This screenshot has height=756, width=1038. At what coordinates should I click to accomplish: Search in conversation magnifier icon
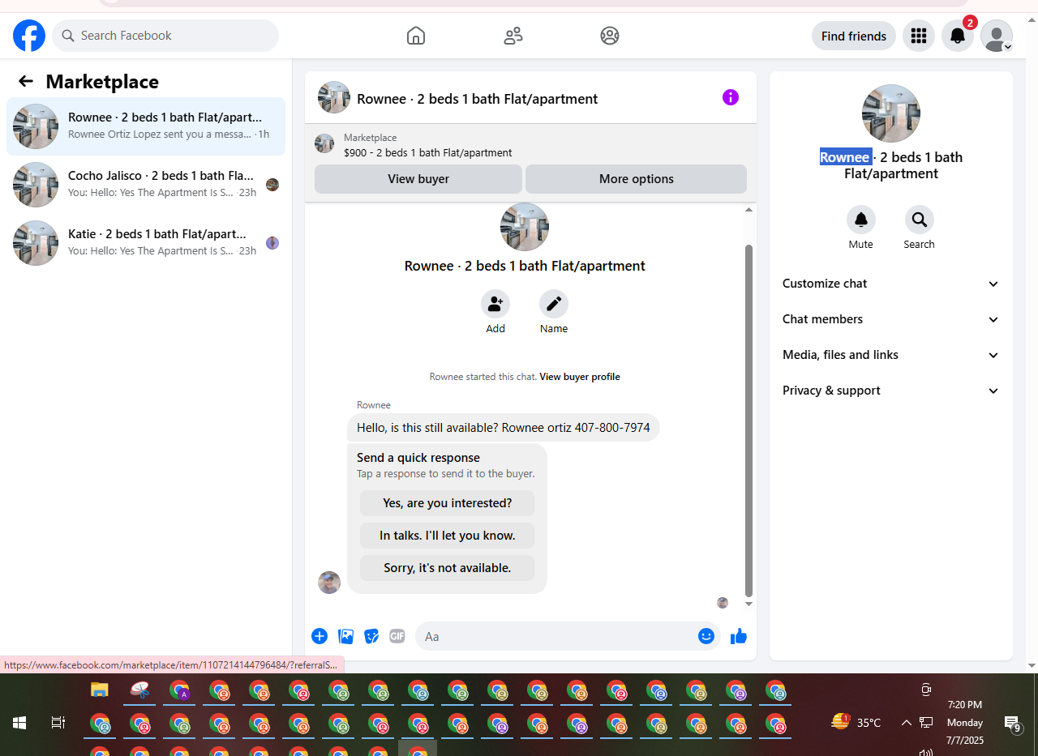(920, 220)
